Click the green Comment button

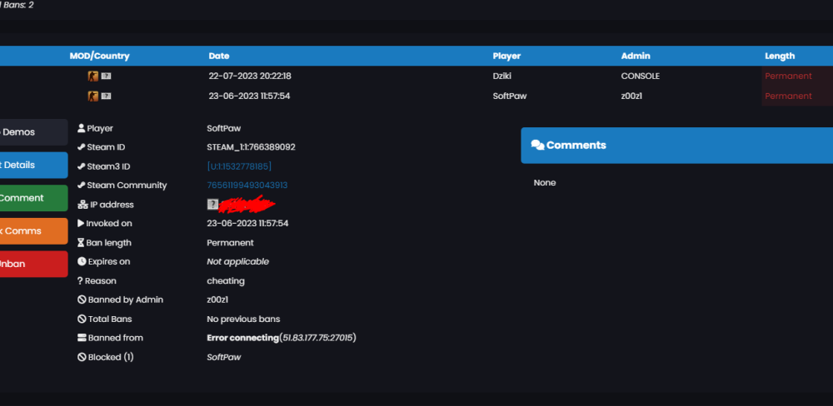(x=34, y=198)
